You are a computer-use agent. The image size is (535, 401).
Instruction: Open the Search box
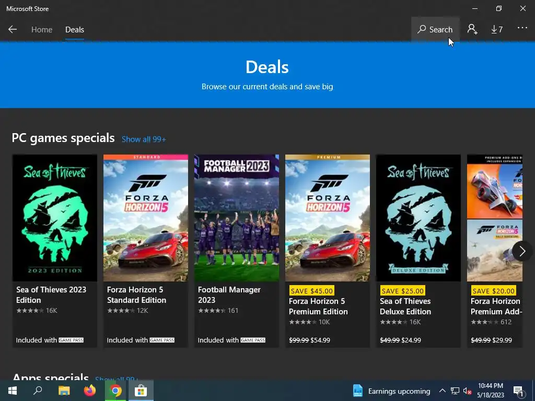pos(435,29)
